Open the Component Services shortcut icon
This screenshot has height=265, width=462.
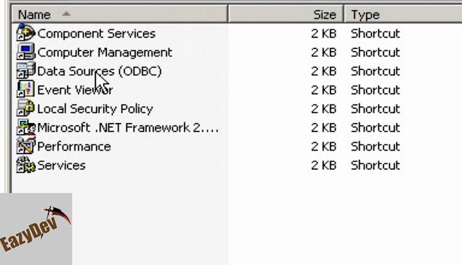[x=26, y=33]
